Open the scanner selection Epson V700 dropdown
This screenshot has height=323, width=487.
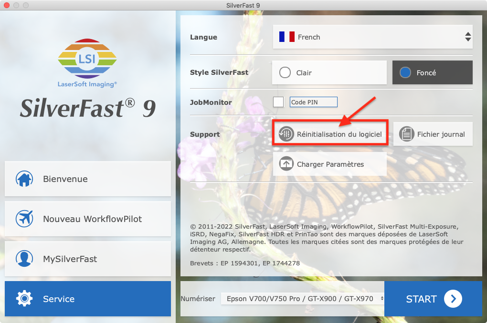click(303, 299)
